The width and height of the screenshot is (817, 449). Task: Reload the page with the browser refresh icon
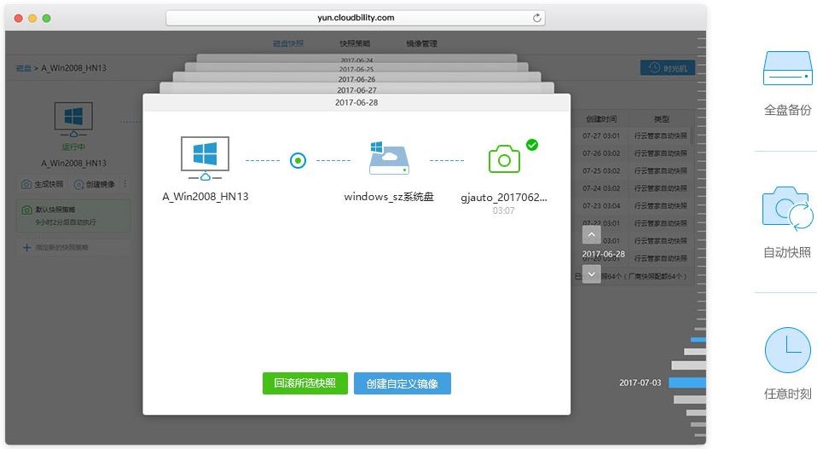coord(536,17)
